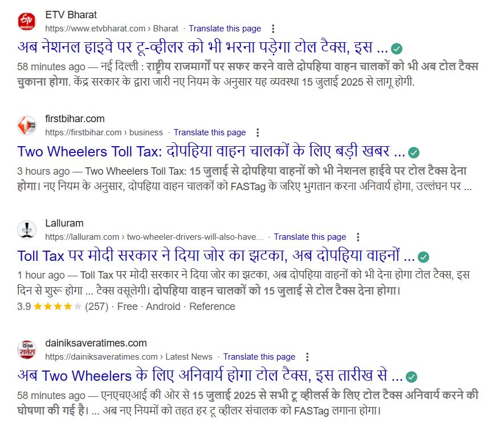Open three-dot menu for dainiksaveratimes result
This screenshot has height=431, width=497.
pos(307,357)
